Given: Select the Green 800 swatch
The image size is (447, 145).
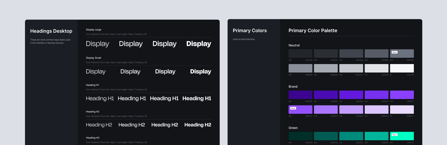Looking at the screenshot, I should click(x=326, y=136).
